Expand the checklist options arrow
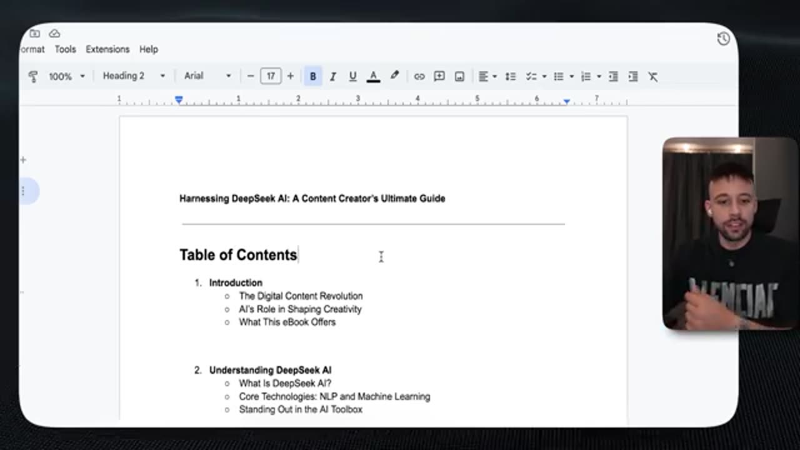This screenshot has height=450, width=800. click(544, 76)
